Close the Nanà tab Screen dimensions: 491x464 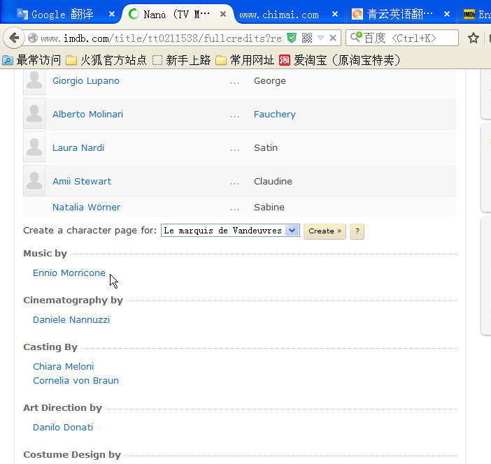click(x=223, y=14)
